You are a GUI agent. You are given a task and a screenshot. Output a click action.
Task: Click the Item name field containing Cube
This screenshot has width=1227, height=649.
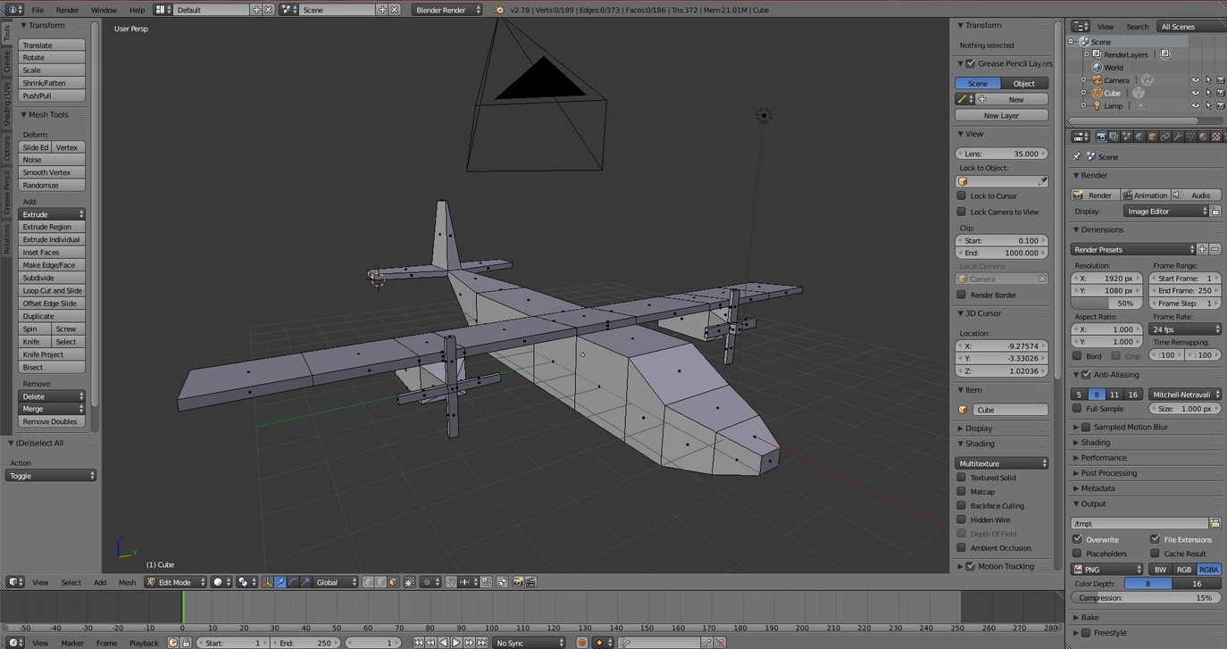(1010, 410)
